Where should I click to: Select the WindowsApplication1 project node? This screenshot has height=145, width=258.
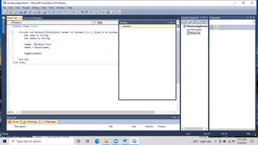[197, 26]
